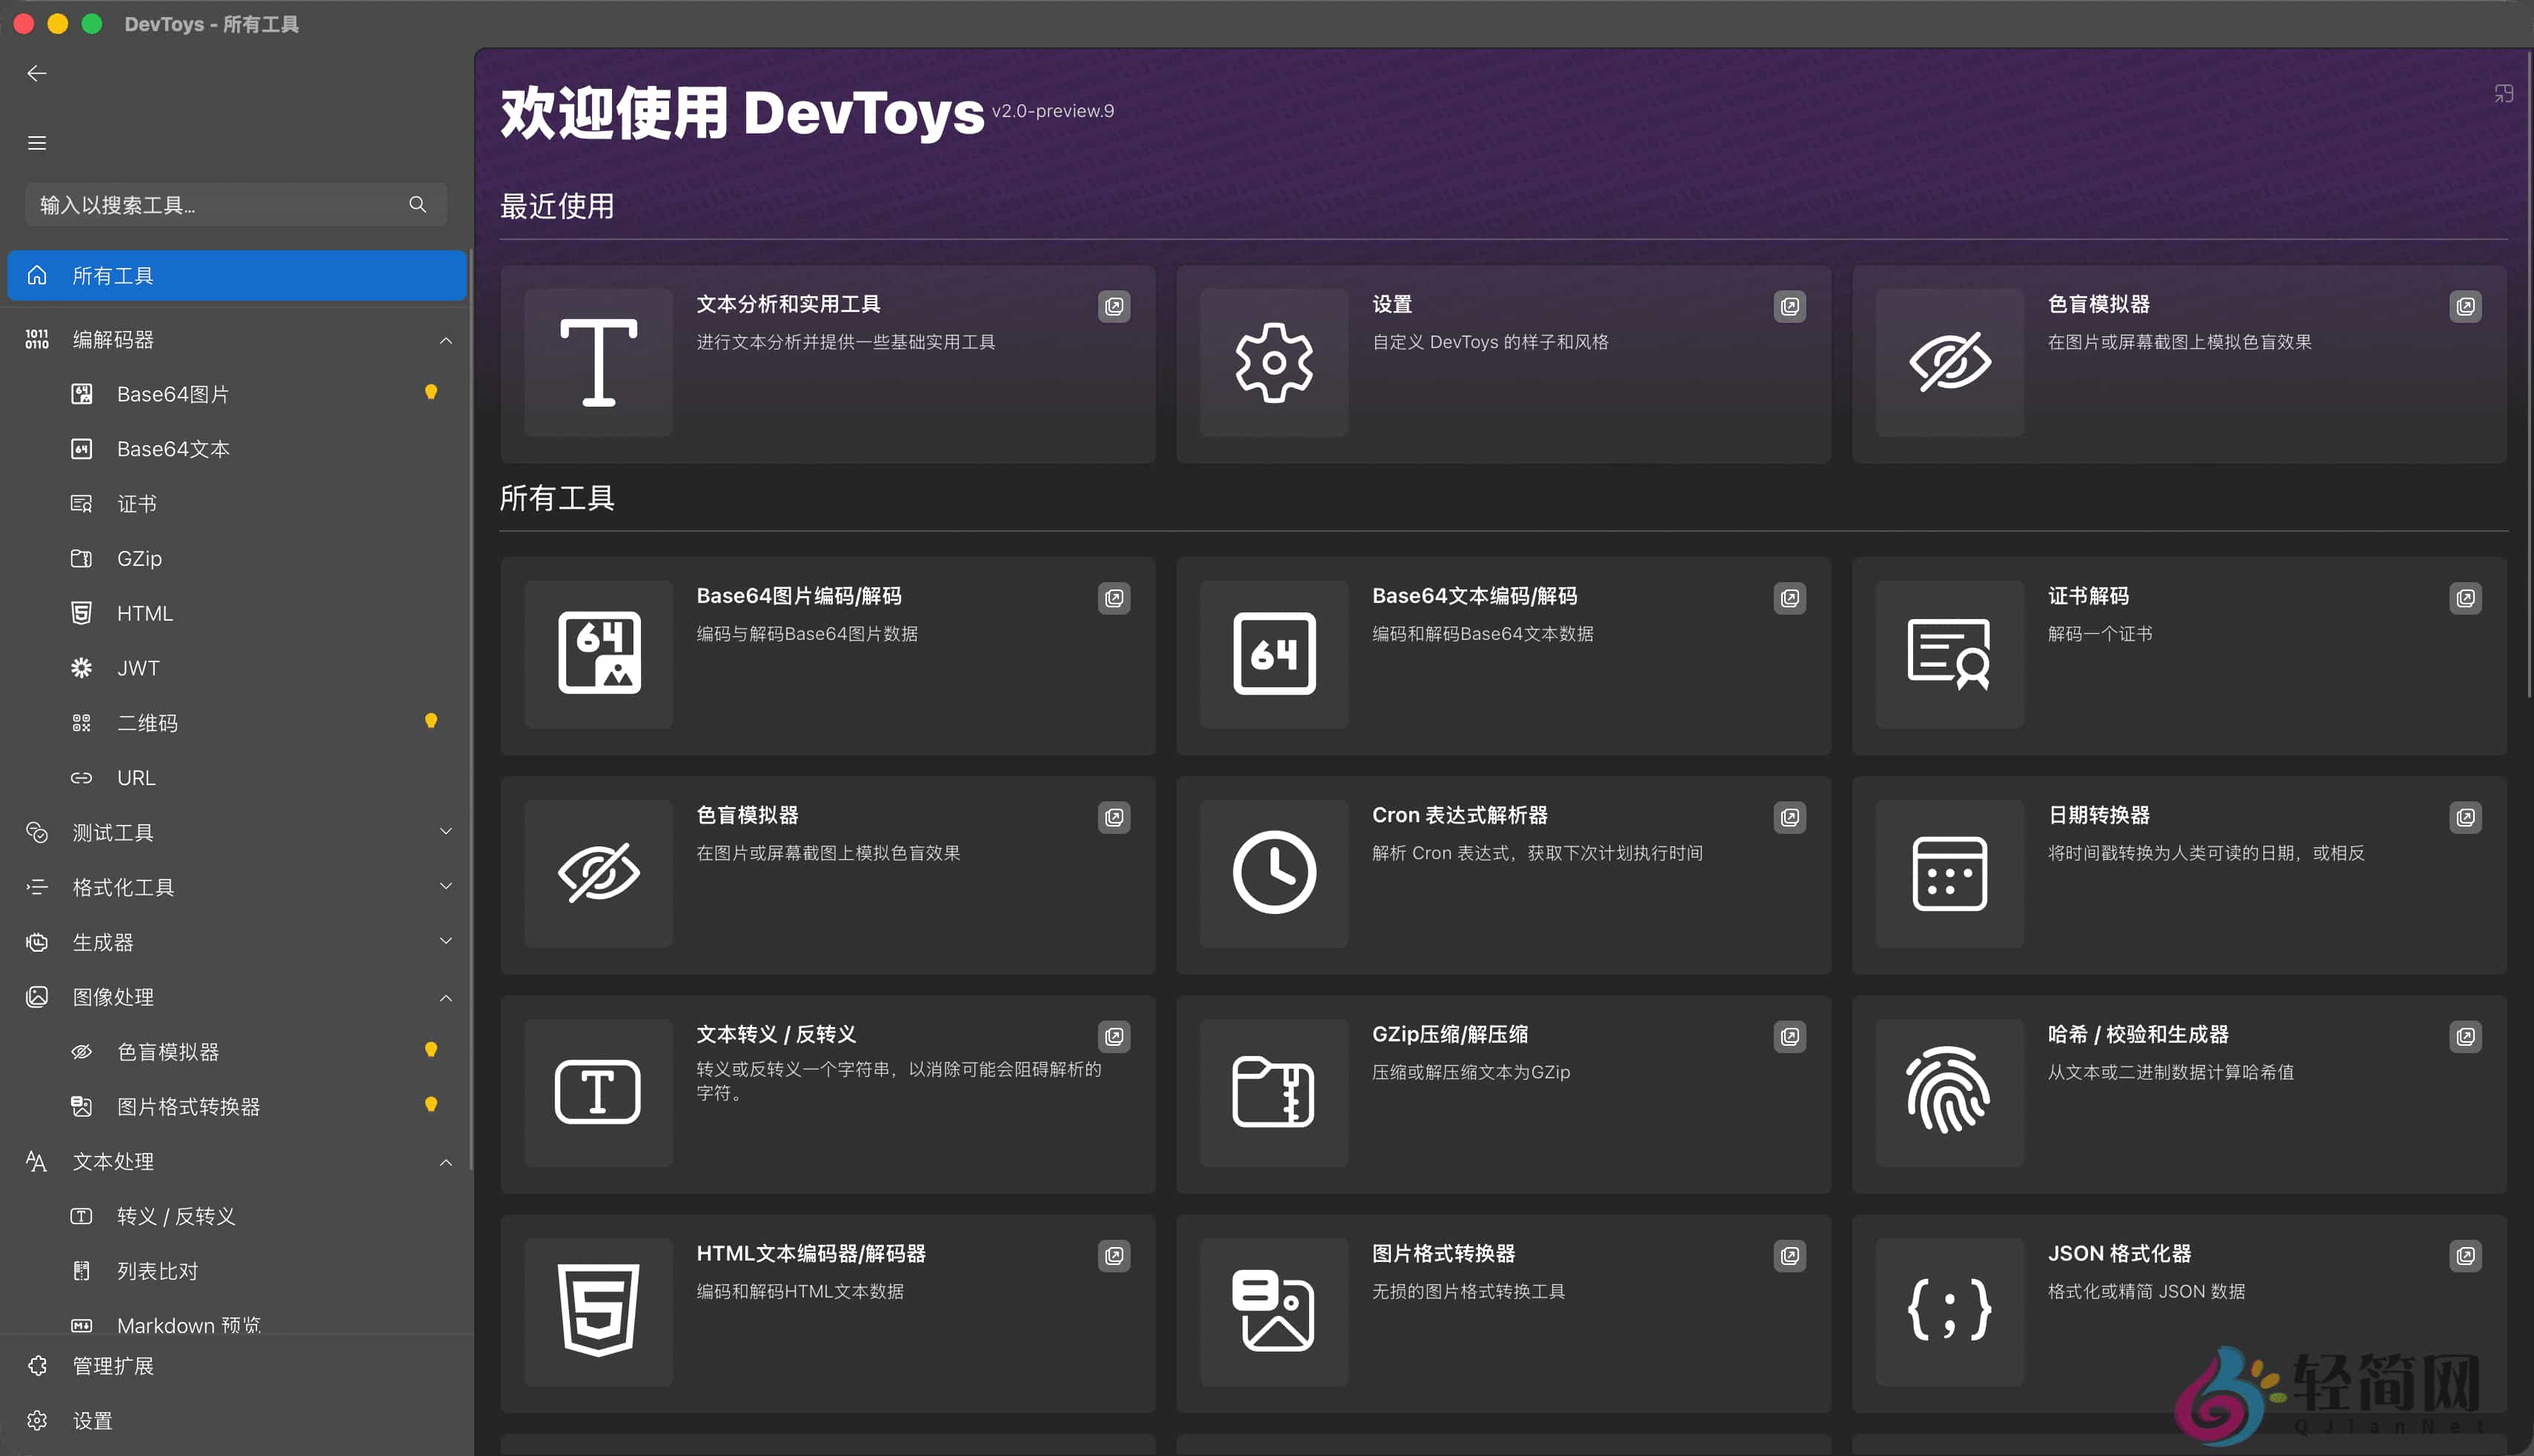Image resolution: width=2534 pixels, height=1456 pixels.
Task: Toggle favorite marker next to 色盲模拟器
Action: pyautogui.click(x=431, y=1050)
